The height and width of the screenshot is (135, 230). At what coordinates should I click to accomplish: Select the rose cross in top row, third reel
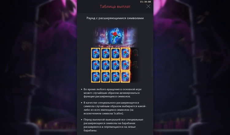pyautogui.click(x=115, y=53)
